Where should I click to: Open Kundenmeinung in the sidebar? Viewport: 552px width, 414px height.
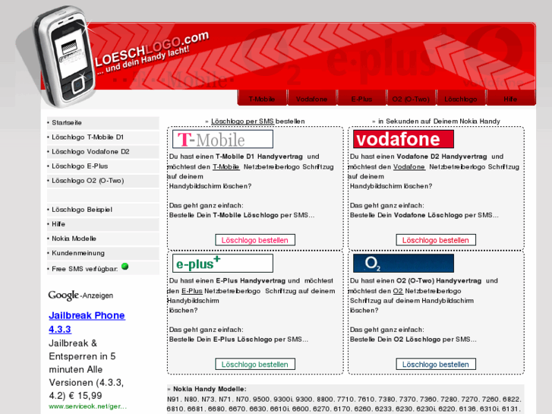(103, 253)
